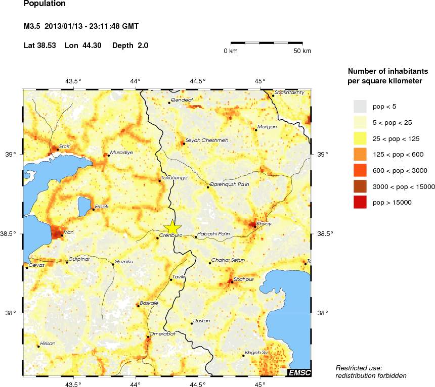The width and height of the screenshot is (435, 387).
Task: Select the brown '3000 < pop < 15000' swatch
Action: coord(360,186)
